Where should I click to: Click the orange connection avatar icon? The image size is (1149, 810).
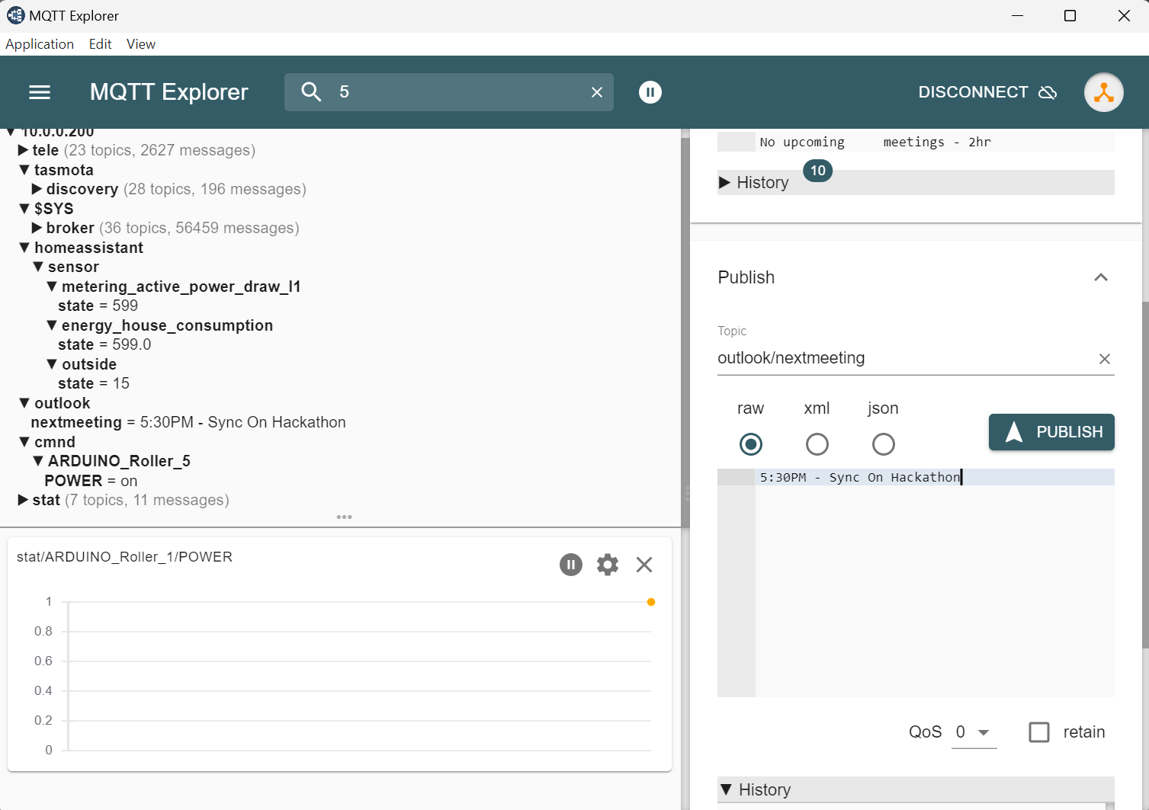click(x=1103, y=92)
